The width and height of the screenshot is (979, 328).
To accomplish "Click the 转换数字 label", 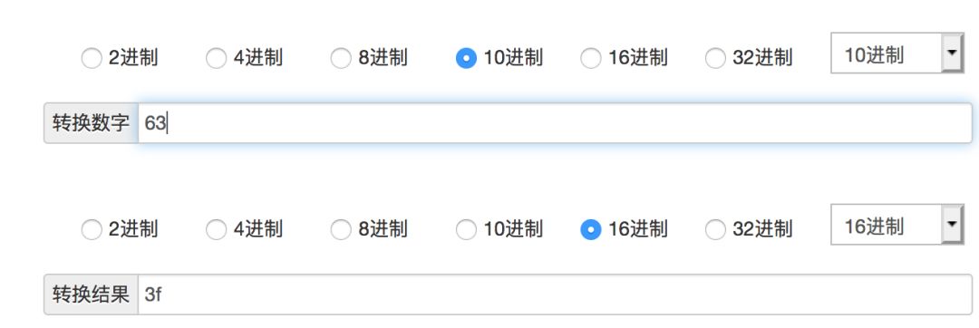I will coord(92,123).
